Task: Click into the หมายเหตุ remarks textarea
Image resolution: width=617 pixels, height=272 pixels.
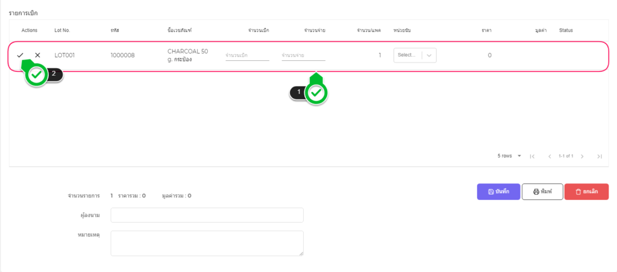Action: click(x=207, y=243)
